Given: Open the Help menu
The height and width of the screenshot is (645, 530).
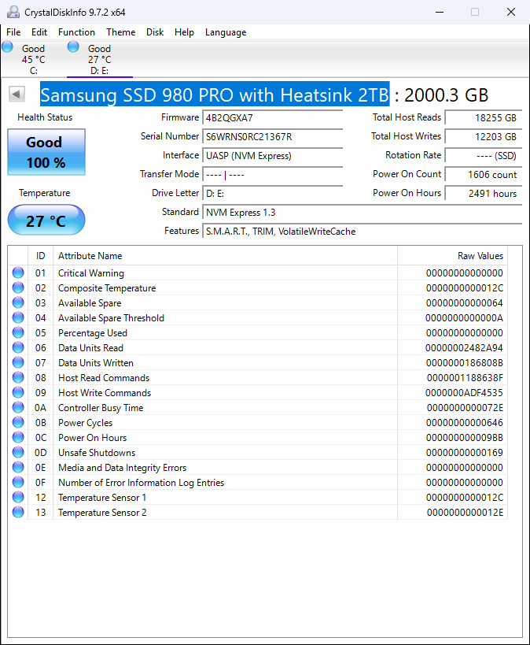Looking at the screenshot, I should click(x=184, y=32).
